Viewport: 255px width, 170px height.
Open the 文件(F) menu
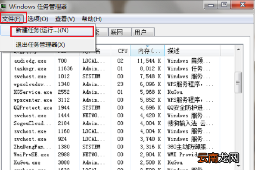12,19
